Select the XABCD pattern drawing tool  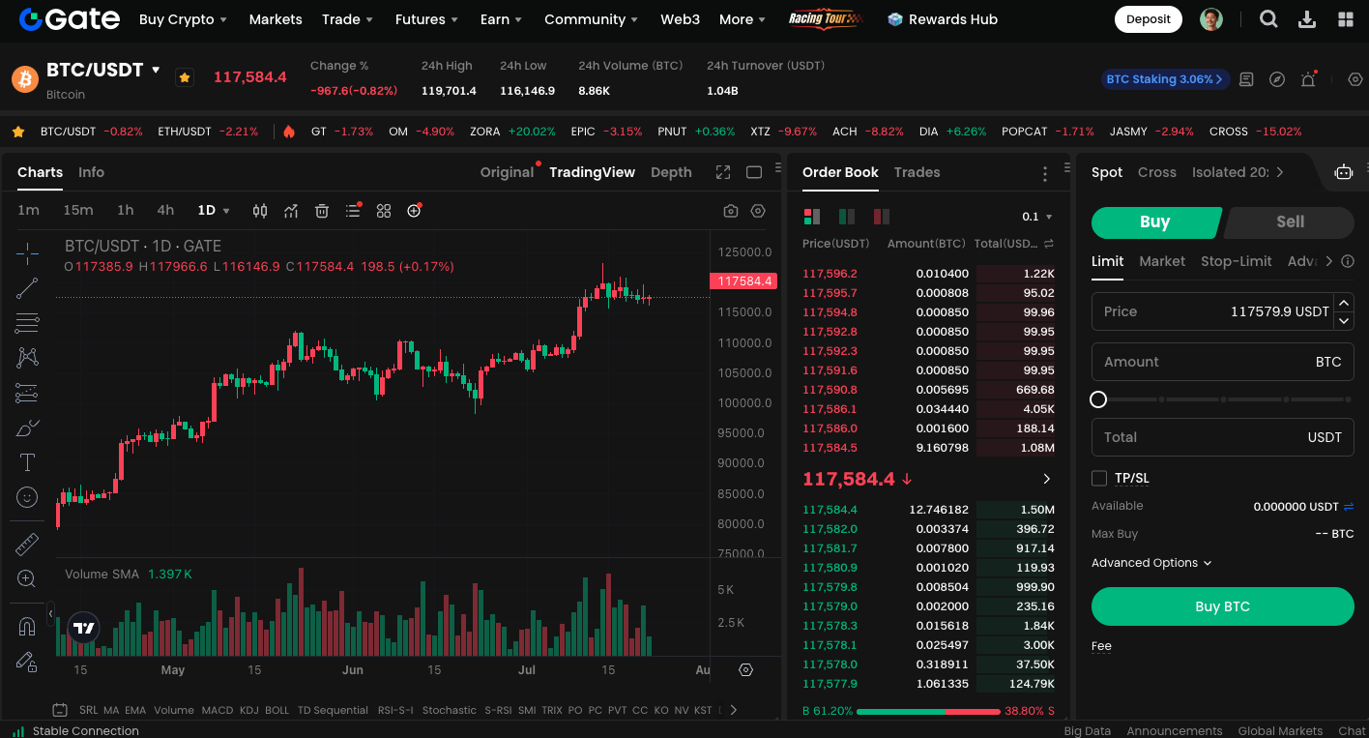pyautogui.click(x=27, y=358)
